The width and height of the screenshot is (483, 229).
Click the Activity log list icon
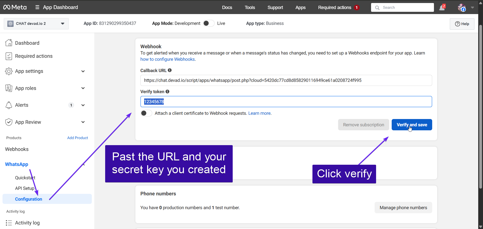9,223
